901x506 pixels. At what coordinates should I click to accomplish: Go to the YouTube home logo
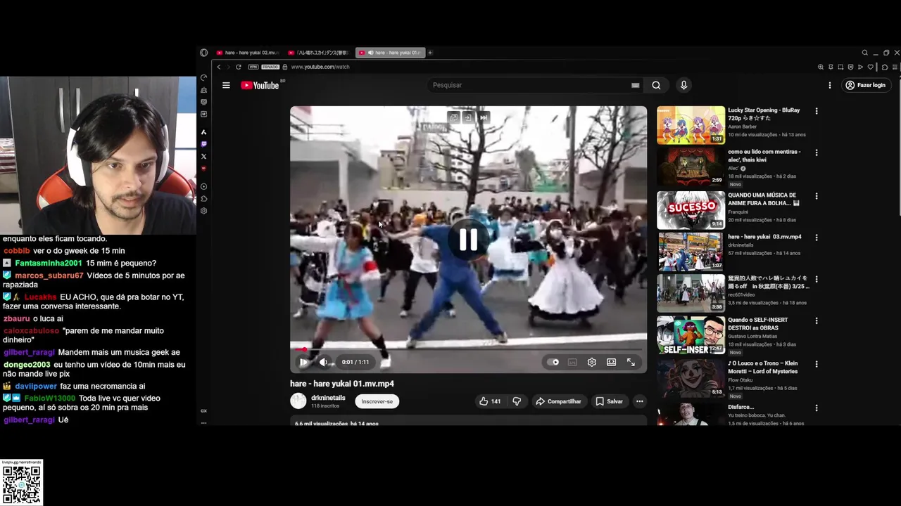coord(260,85)
